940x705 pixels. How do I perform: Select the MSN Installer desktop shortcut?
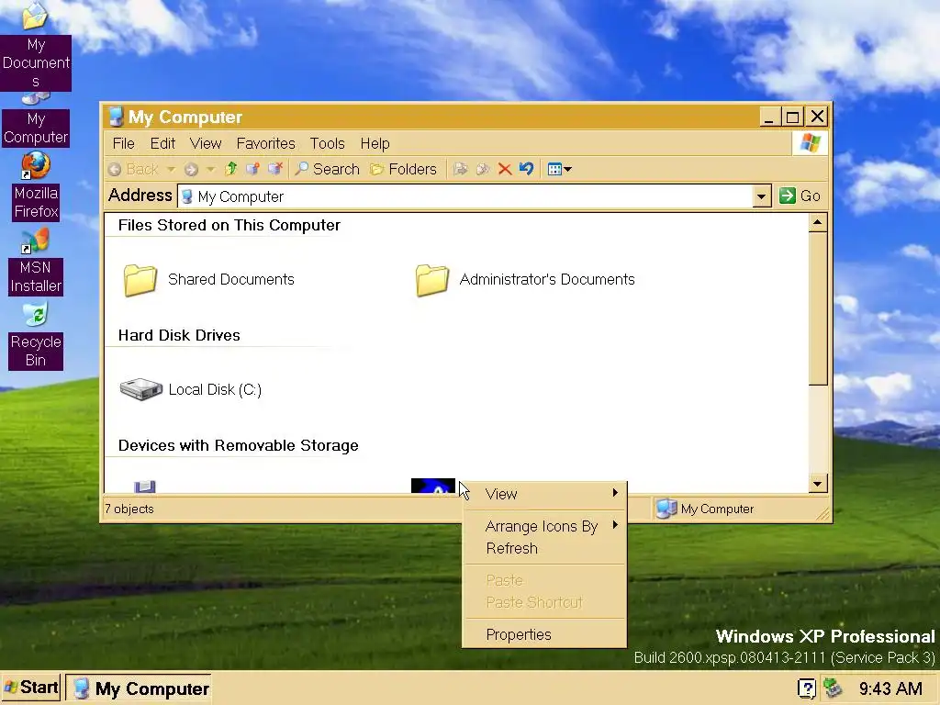tap(36, 262)
